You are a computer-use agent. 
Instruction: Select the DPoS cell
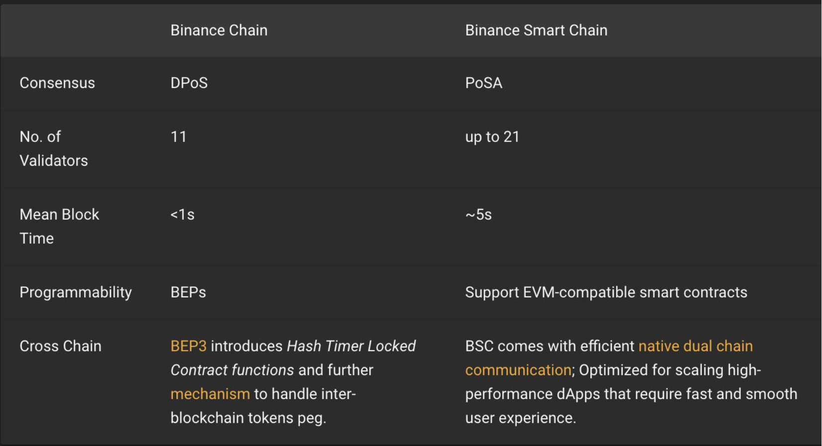coord(189,83)
